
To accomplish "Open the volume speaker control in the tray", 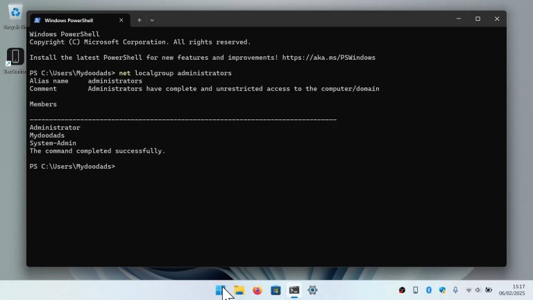I will 478,290.
